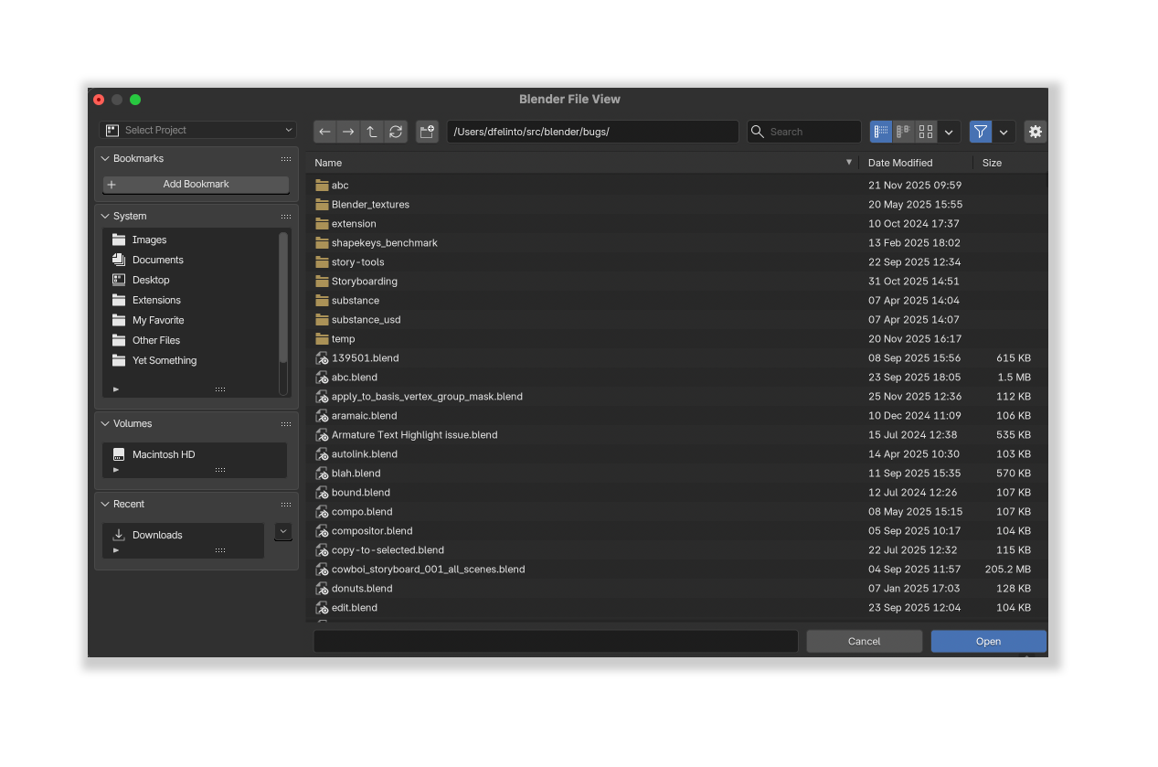Go forward to next folder
The height and width of the screenshot is (767, 1158).
point(348,132)
